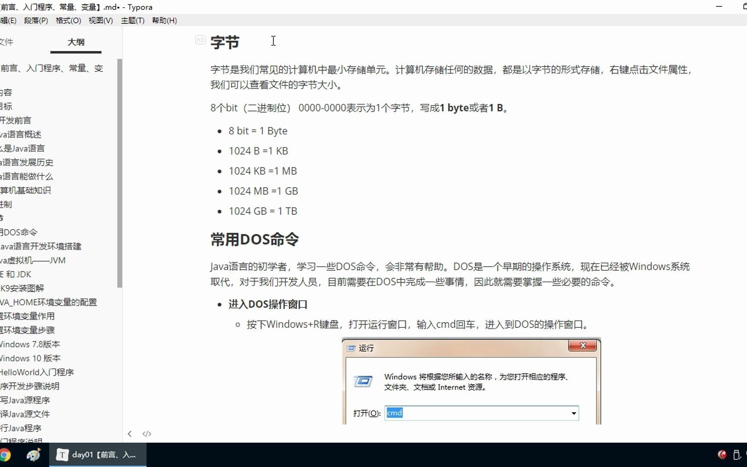Click the '1024 KB =1 MB' bullet
Screen dimensions: 747x467
(263, 171)
